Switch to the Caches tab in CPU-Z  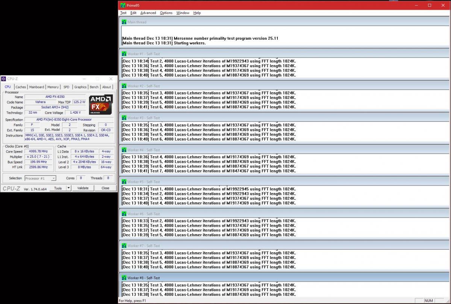coord(21,87)
